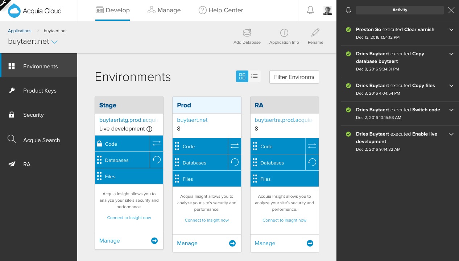
Task: Click the Filter Environments input field
Action: [x=294, y=77]
